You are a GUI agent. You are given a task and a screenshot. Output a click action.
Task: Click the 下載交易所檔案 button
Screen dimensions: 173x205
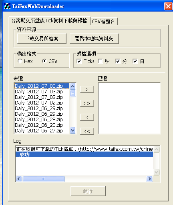[42, 39]
